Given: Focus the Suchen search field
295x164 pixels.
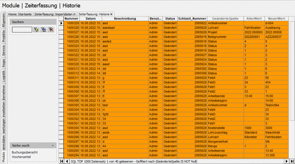Looking at the screenshot, I should click(x=22, y=29).
